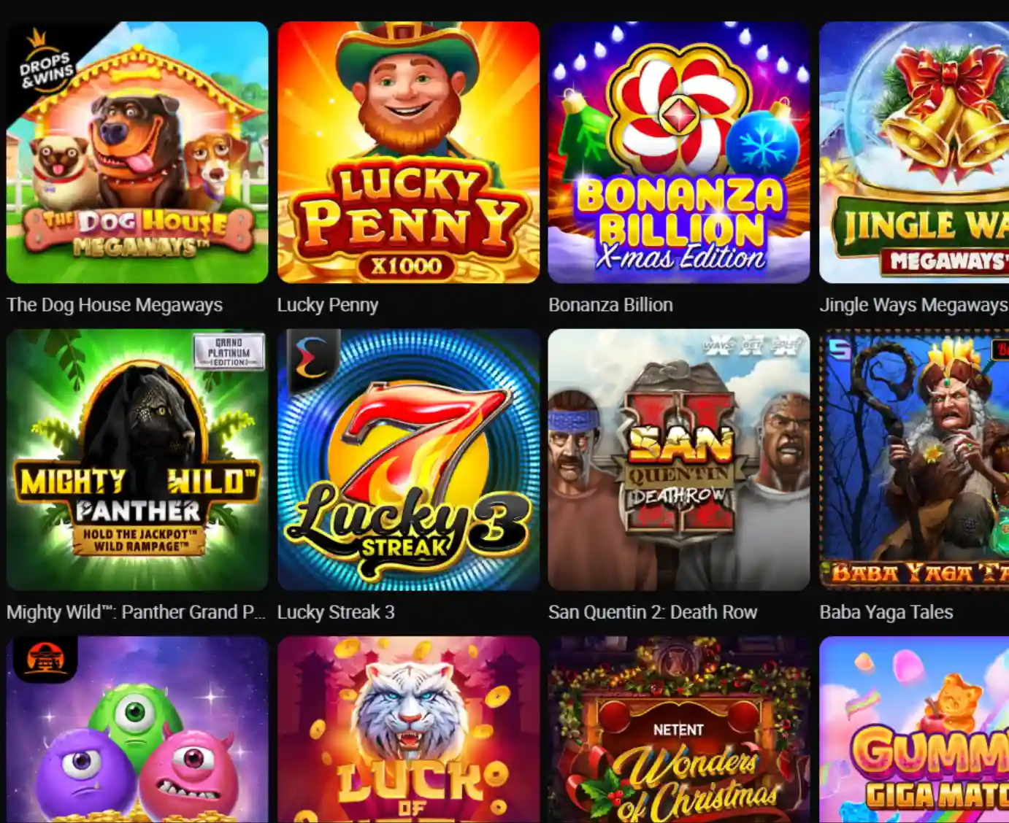
Task: Launch the Lucky Penny X1000 slot tile
Action: click(x=408, y=152)
